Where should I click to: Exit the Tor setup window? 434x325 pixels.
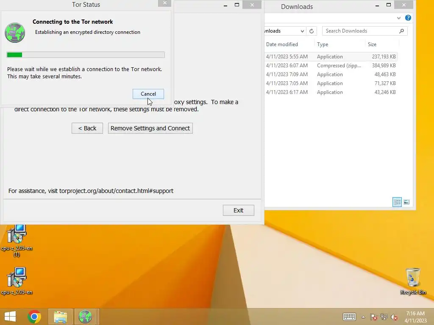[238, 210]
